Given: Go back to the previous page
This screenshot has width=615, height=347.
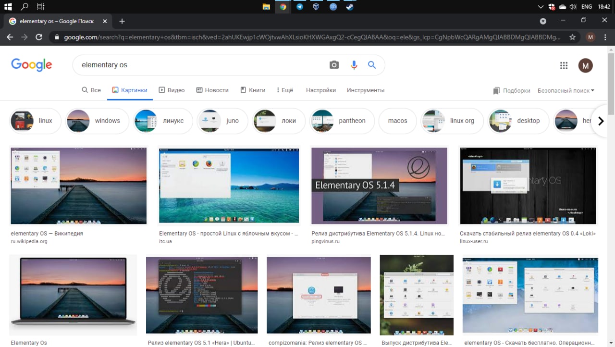Looking at the screenshot, I should coord(10,37).
